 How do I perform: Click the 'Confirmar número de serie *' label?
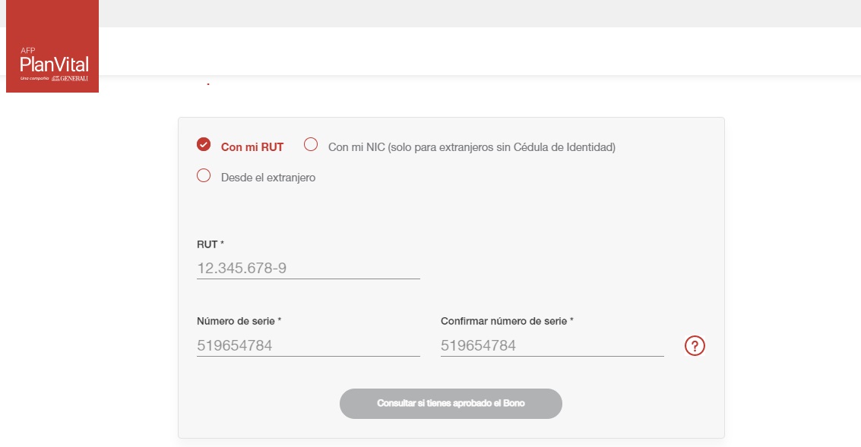point(506,321)
